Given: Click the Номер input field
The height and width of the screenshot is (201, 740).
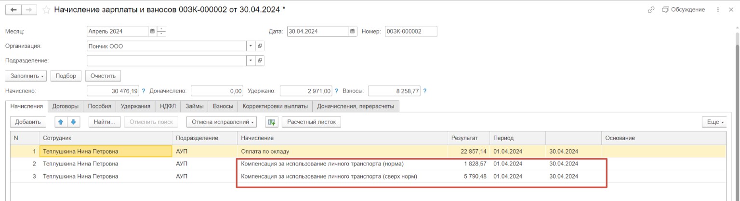Looking at the screenshot, I should [x=410, y=32].
